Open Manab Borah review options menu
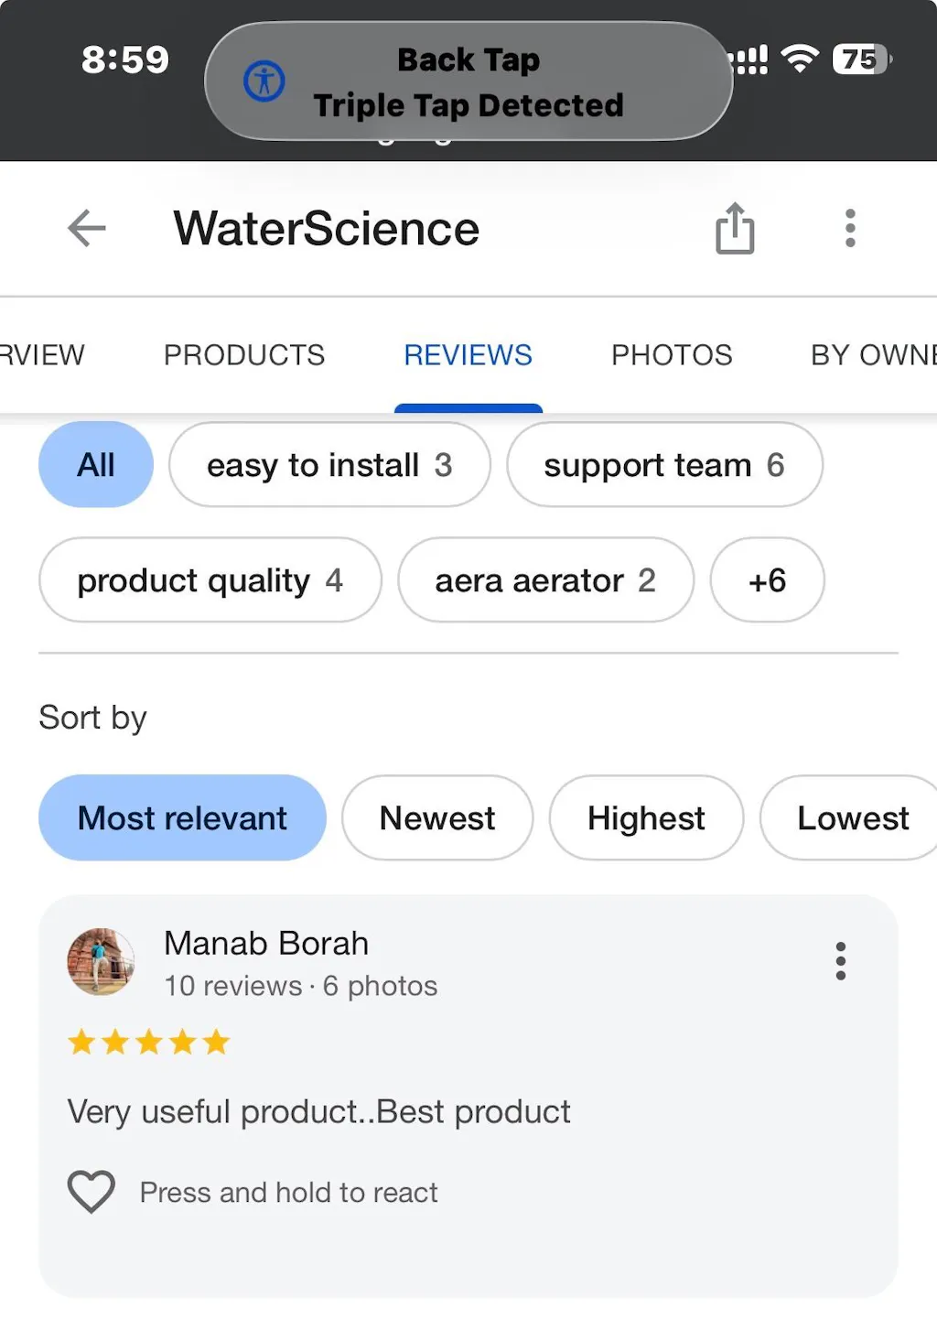The height and width of the screenshot is (1320, 937). (x=840, y=961)
